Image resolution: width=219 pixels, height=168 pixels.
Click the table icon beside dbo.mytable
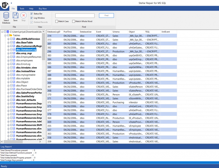14,78
